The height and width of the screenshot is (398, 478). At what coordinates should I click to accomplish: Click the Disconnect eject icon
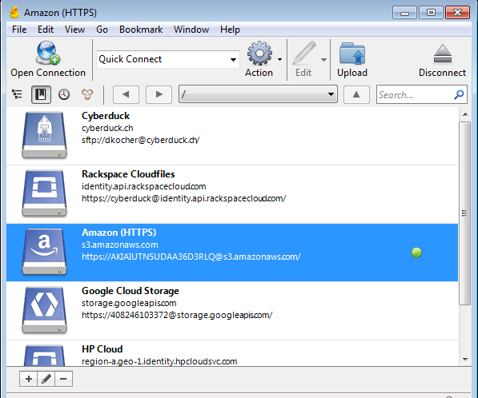coord(442,54)
